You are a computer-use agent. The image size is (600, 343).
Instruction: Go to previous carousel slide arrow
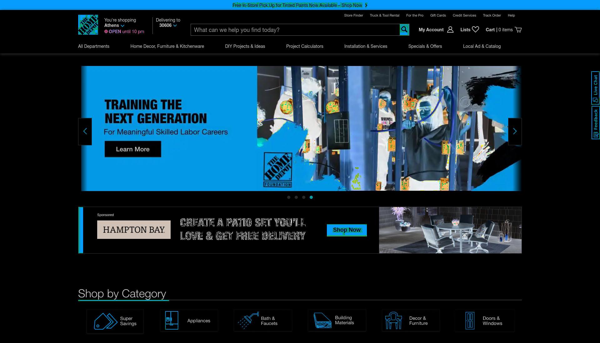[x=85, y=131]
